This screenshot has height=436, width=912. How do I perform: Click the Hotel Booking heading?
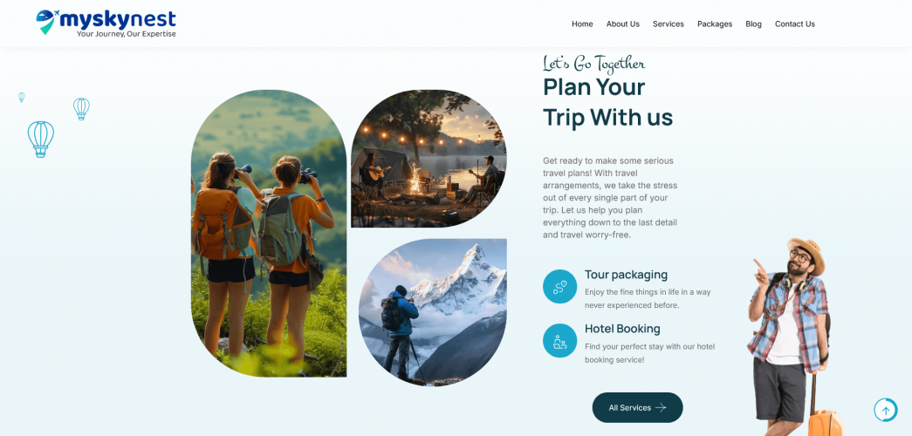click(x=622, y=329)
